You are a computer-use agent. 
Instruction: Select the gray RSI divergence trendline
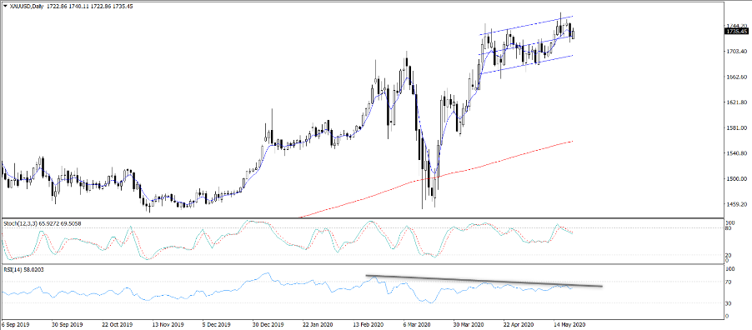(484, 281)
